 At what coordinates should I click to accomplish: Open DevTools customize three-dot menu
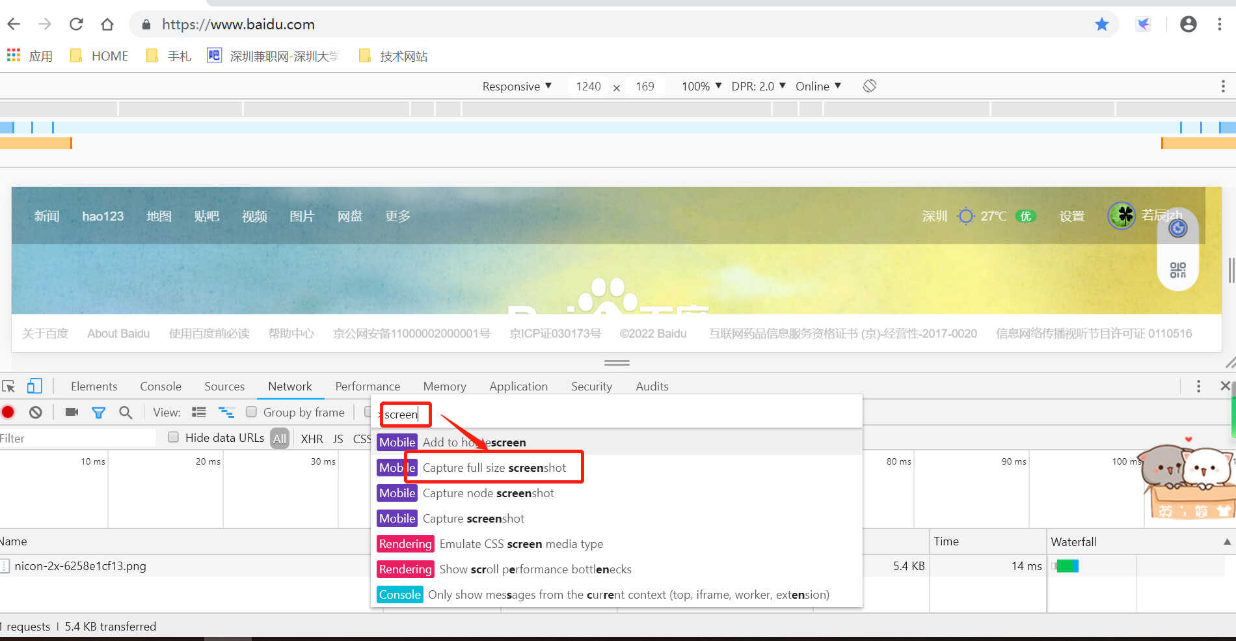1198,387
